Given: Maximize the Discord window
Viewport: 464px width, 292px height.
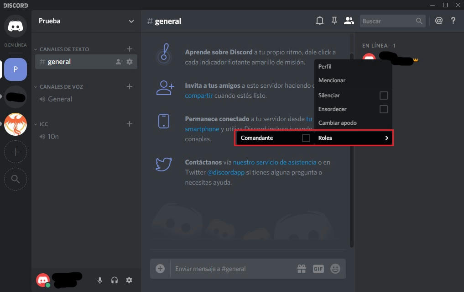Looking at the screenshot, I should pyautogui.click(x=445, y=5).
